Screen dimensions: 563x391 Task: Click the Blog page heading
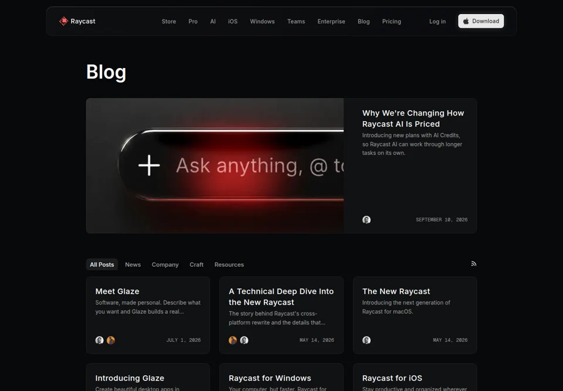click(x=106, y=72)
